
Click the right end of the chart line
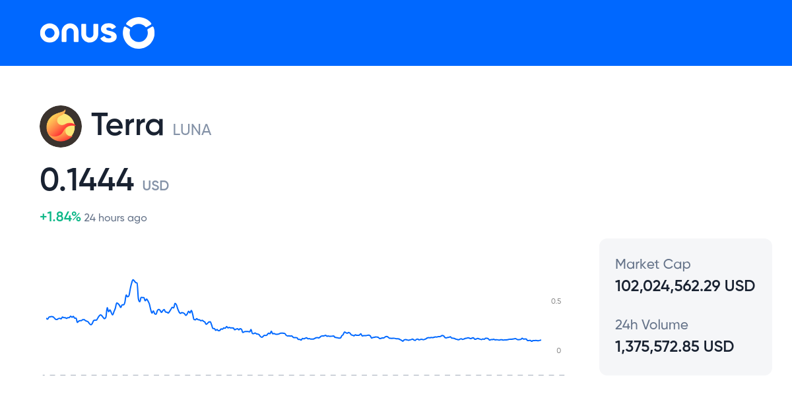point(540,340)
